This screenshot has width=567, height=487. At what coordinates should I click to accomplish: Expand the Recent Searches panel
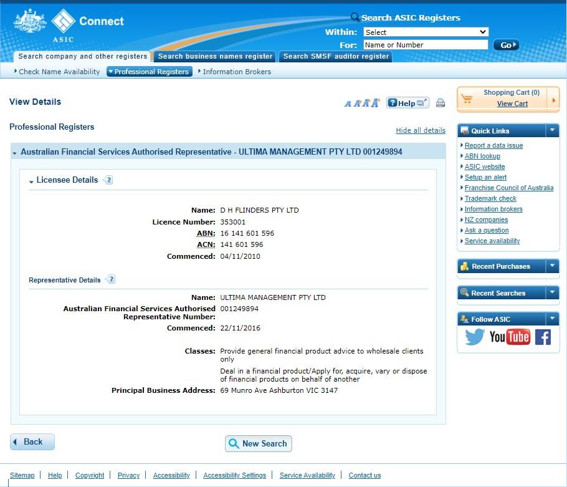(552, 293)
